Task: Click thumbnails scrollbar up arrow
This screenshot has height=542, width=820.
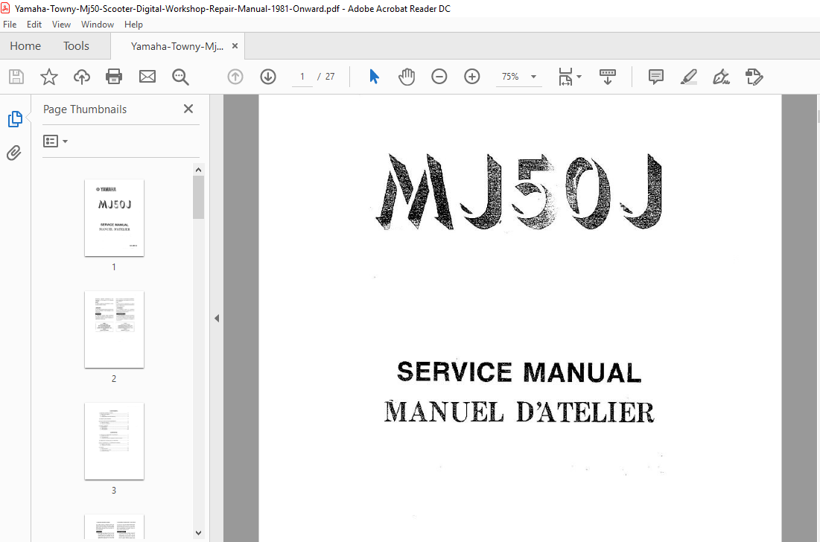Action: coord(198,170)
